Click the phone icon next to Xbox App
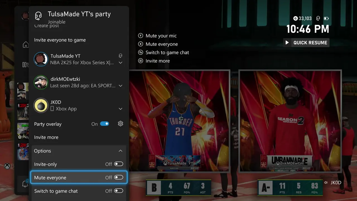This screenshot has height=201, width=357. coord(52,109)
